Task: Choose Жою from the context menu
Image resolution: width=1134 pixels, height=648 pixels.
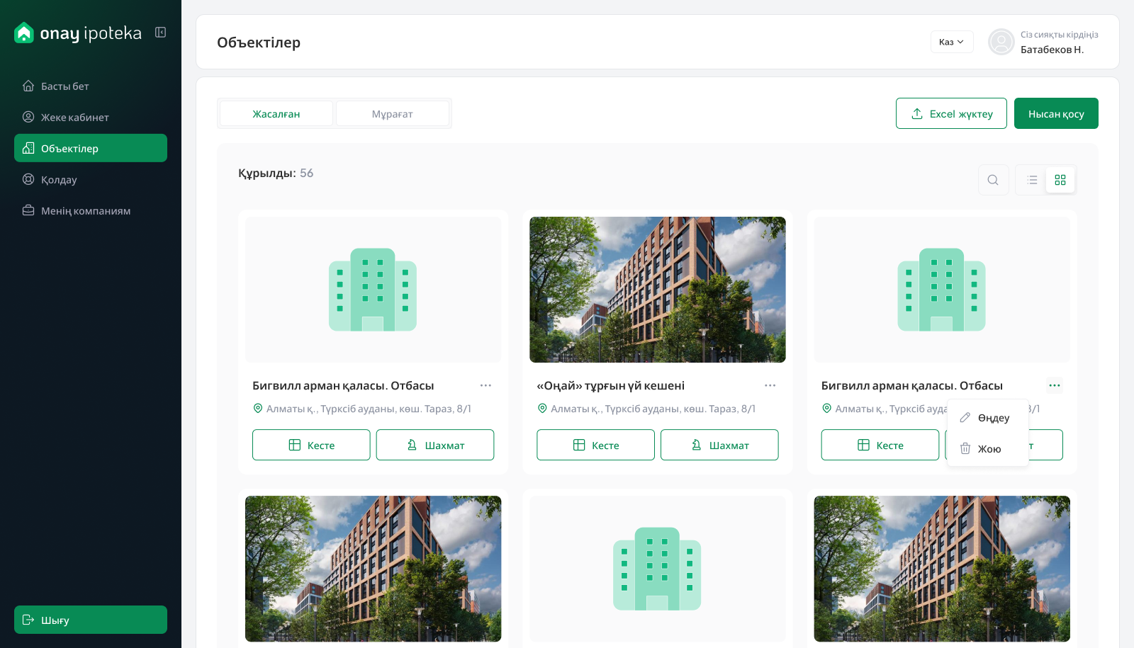Action: click(x=987, y=449)
